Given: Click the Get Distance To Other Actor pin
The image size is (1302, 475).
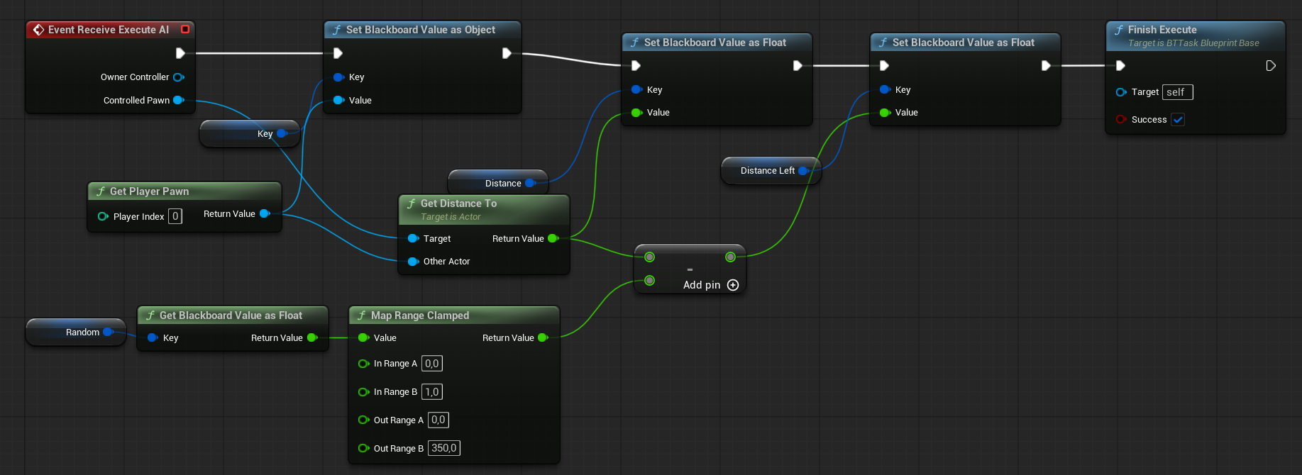Looking at the screenshot, I should click(x=413, y=262).
